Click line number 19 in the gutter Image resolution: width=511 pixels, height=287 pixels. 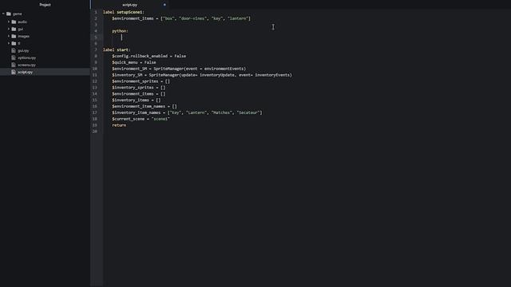pyautogui.click(x=95, y=125)
